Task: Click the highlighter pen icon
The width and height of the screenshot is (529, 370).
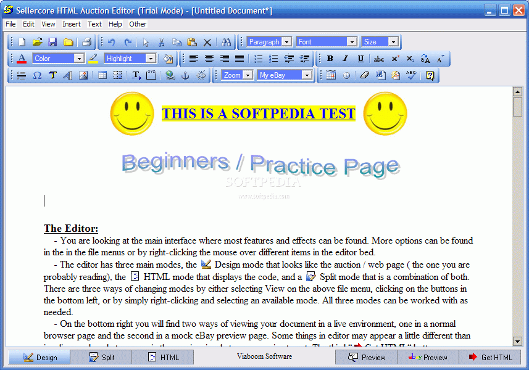Action: click(93, 59)
